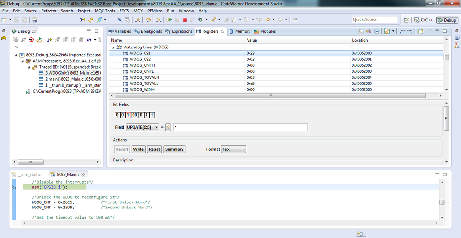This screenshot has width=461, height=238.
Task: Click the lightning Flash programmer icon
Action: click(x=100, y=20)
